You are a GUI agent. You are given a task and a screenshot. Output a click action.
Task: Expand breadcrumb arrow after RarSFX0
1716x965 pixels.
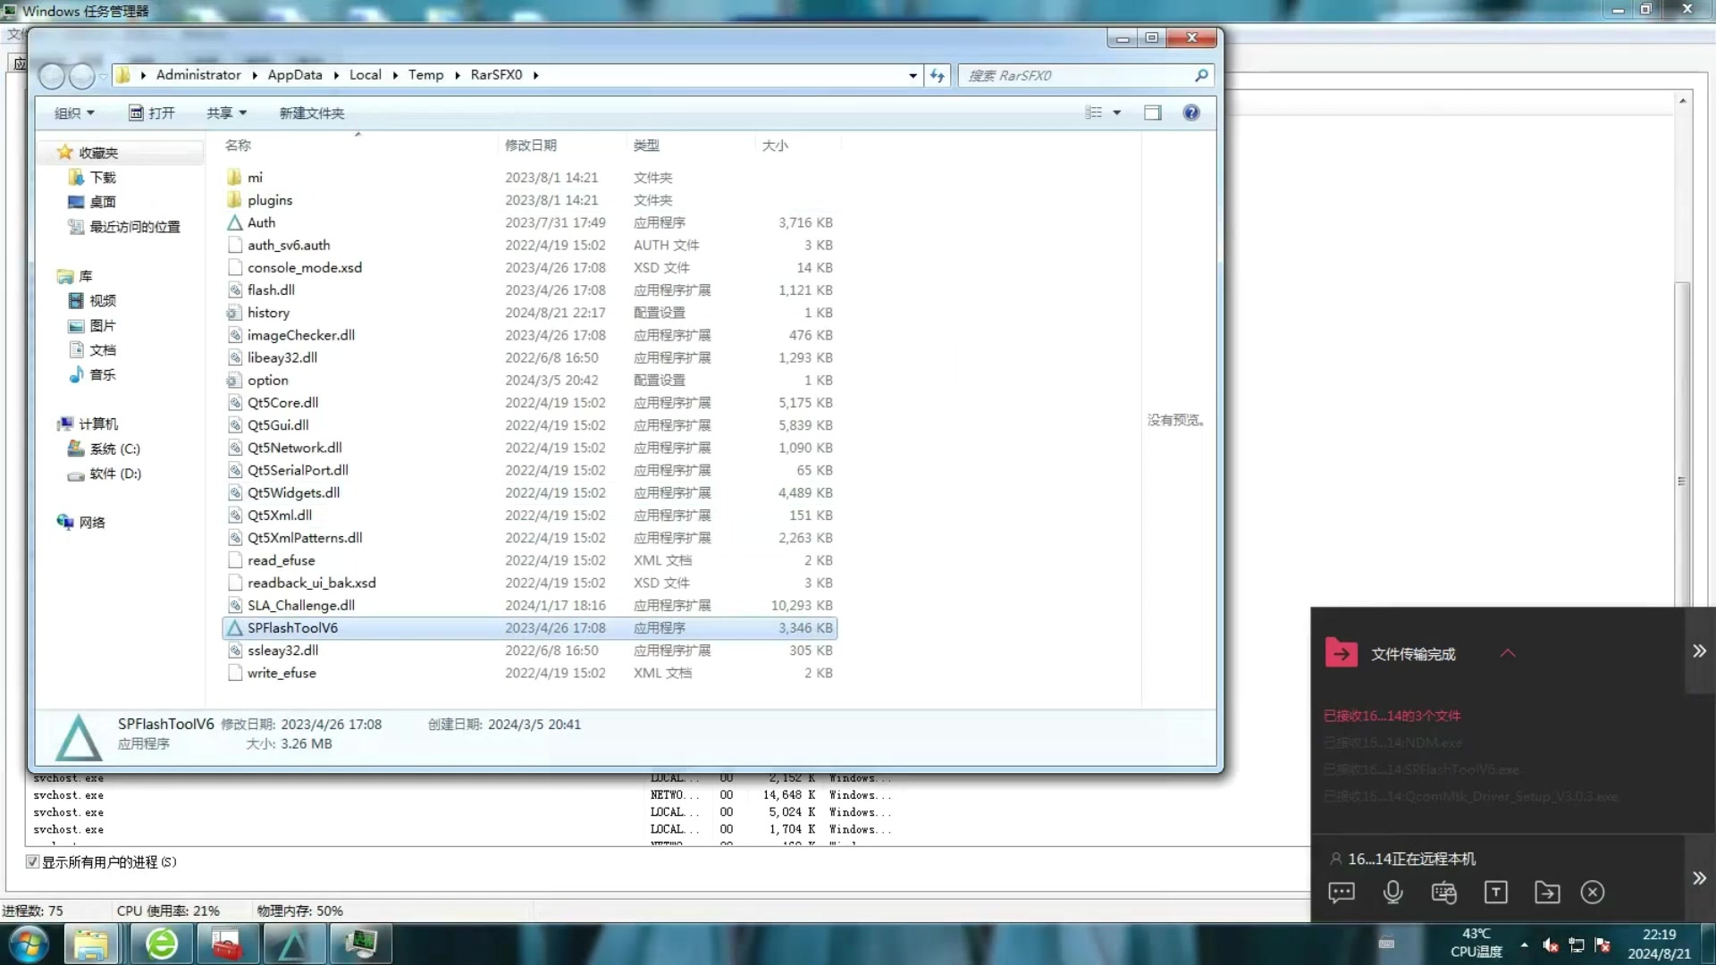(535, 75)
